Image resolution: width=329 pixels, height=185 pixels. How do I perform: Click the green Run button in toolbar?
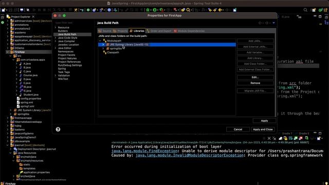(155, 10)
